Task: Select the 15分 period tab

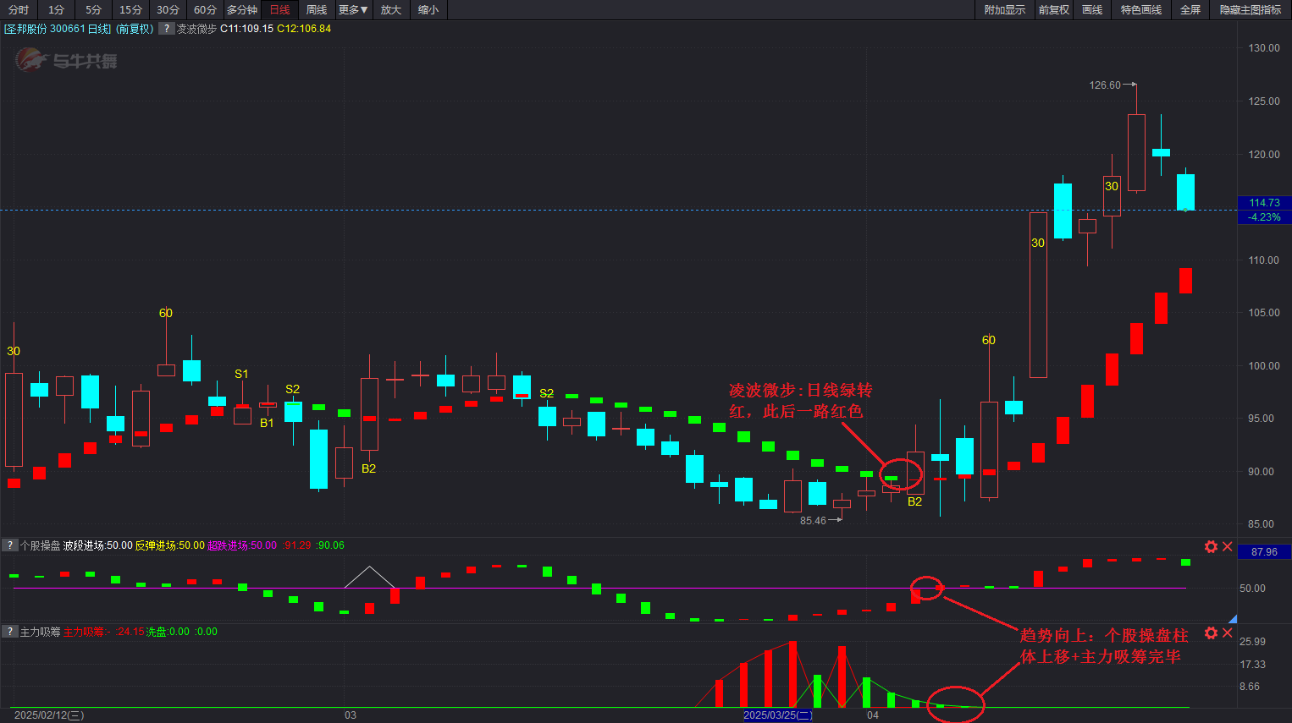Action: click(130, 10)
